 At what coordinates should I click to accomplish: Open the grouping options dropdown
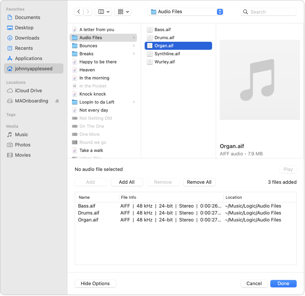123,12
